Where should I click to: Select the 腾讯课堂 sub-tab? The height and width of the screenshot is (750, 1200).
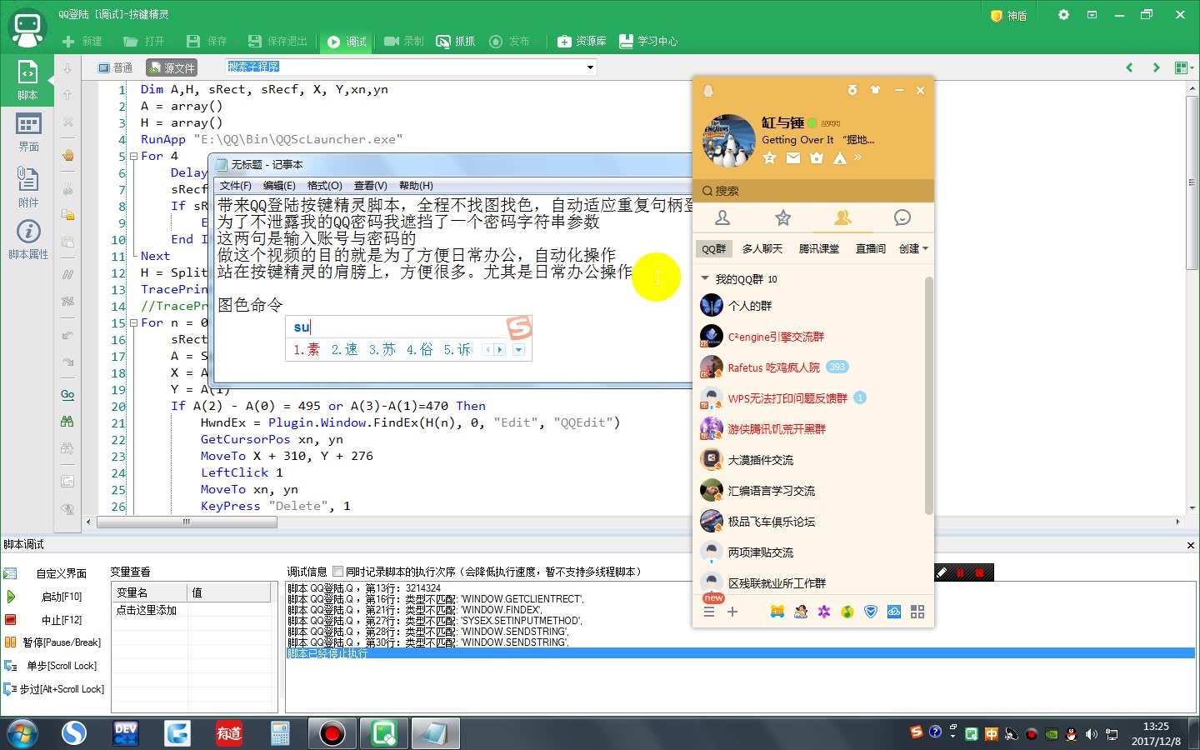point(819,249)
